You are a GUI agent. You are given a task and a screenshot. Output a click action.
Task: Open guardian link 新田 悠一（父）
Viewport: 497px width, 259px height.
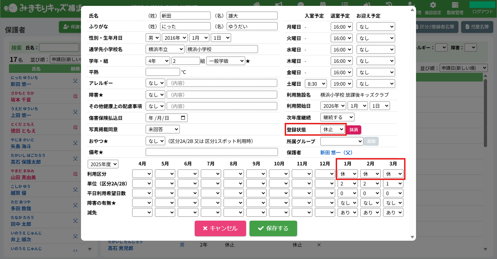pyautogui.click(x=336, y=152)
